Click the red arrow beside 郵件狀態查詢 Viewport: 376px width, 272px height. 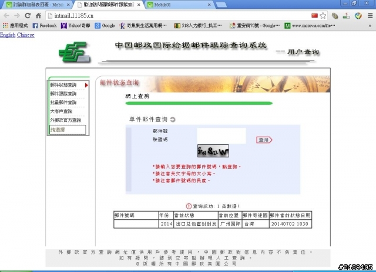[86, 85]
